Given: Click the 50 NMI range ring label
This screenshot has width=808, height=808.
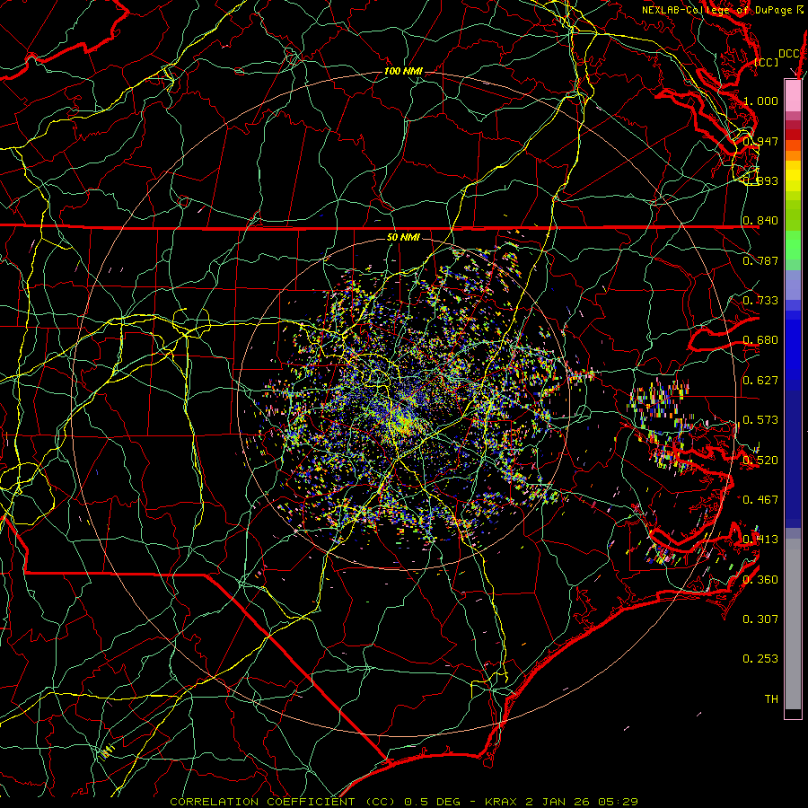Looking at the screenshot, I should 403,238.
